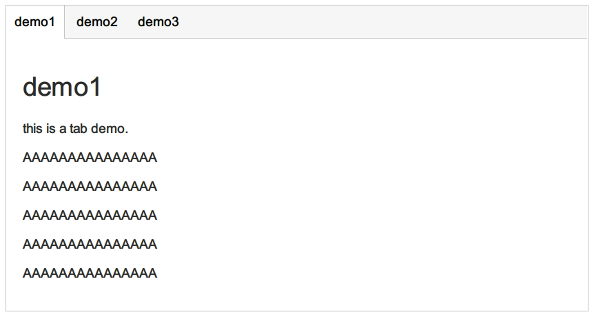Click the letter "d" starting the large heading
Viewport: 594px width, 319px height.
tap(30, 88)
